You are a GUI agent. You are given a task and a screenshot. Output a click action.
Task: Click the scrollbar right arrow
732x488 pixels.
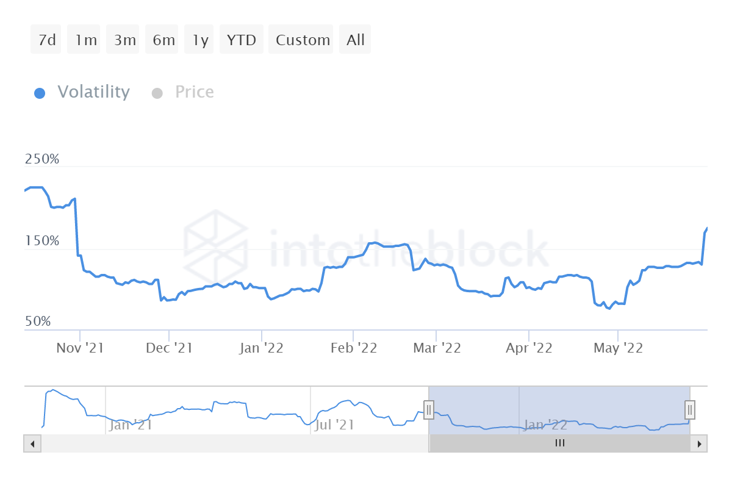coord(700,443)
